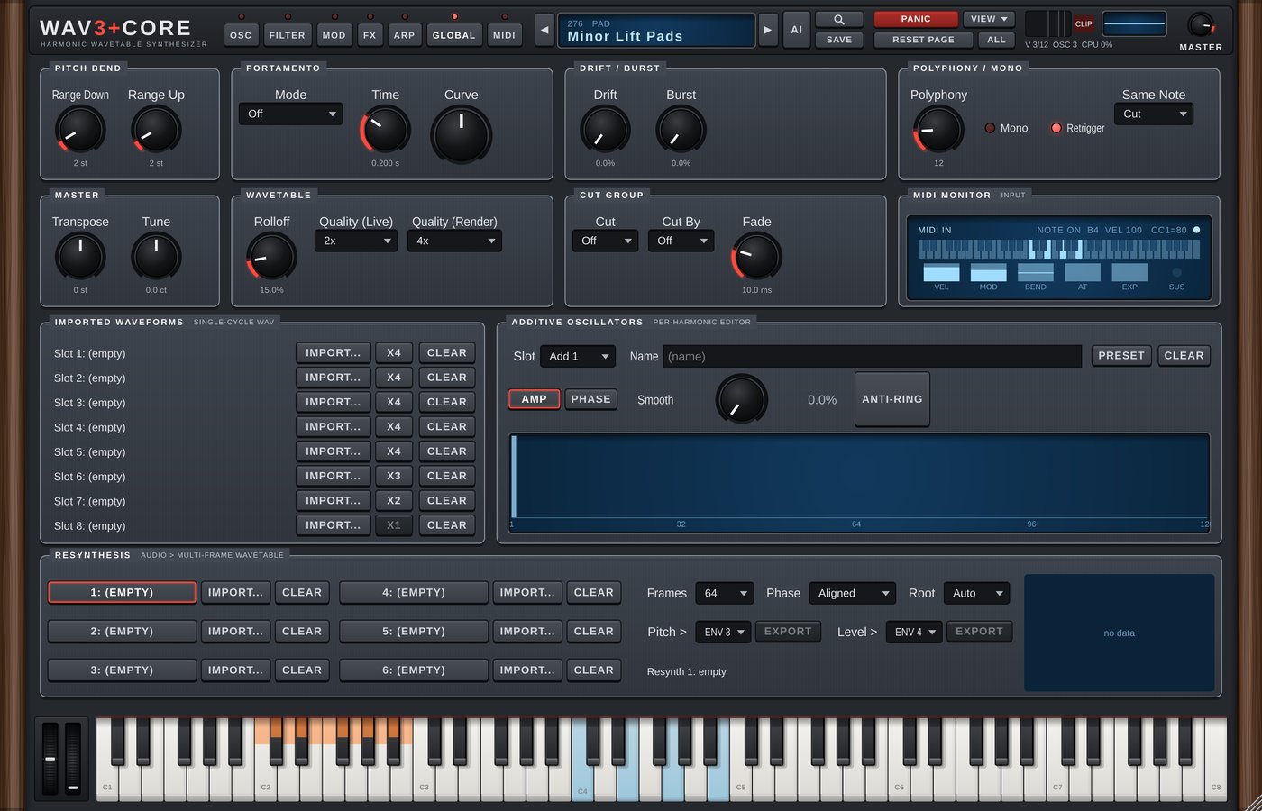The width and height of the screenshot is (1262, 811).
Task: Switch to the FILTER tab
Action: click(287, 35)
